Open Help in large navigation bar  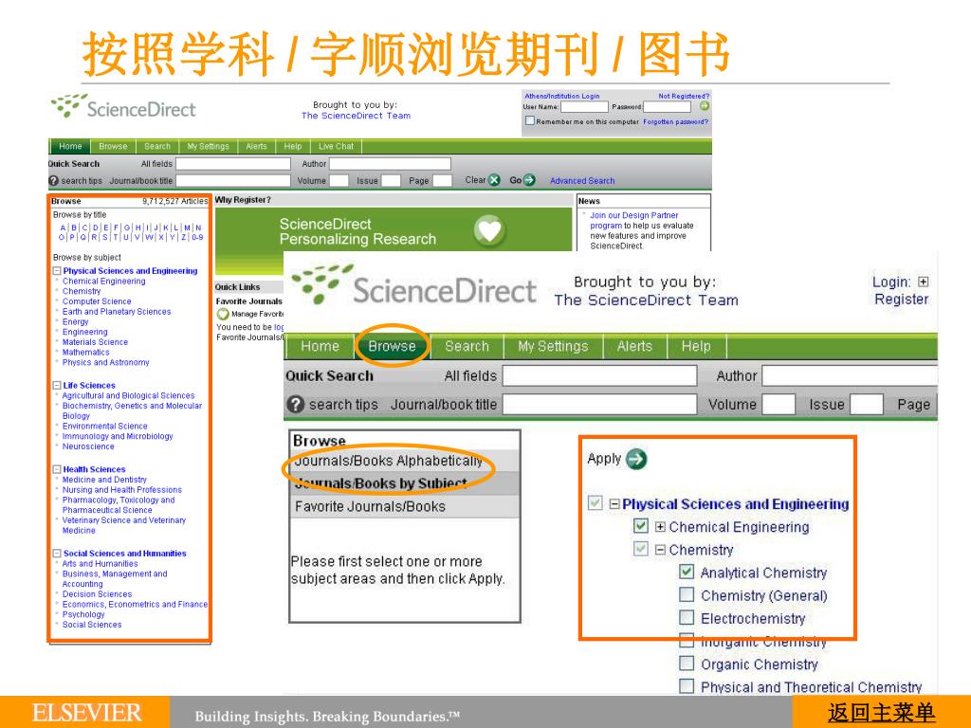point(696,346)
